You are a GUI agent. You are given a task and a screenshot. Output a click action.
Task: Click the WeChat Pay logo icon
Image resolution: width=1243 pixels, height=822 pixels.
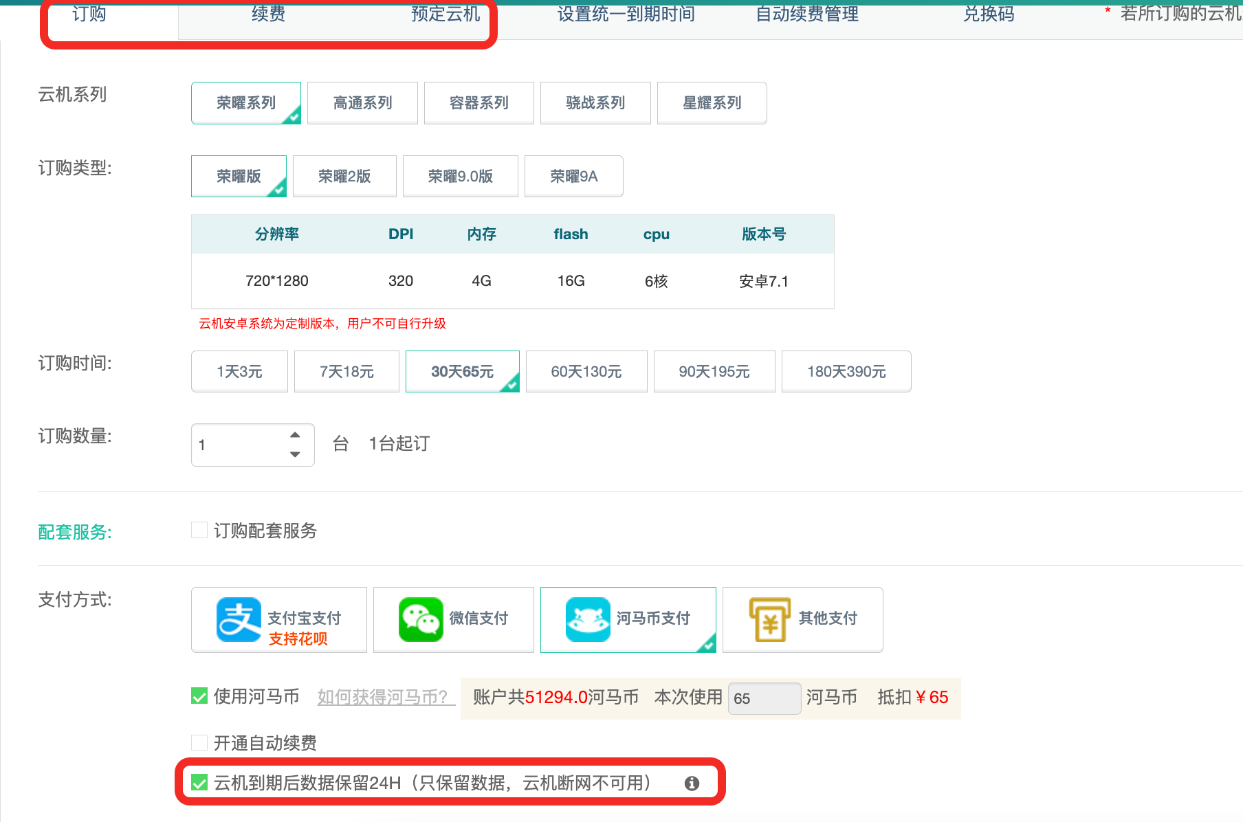[x=421, y=619]
